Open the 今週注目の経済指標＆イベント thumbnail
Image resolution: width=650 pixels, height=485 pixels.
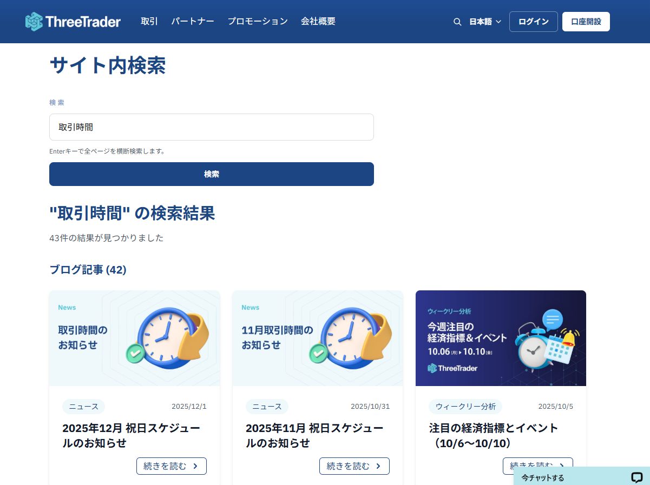tap(501, 338)
